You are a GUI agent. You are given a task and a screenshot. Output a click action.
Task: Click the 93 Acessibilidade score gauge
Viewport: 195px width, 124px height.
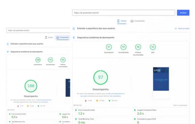[x=123, y=47]
